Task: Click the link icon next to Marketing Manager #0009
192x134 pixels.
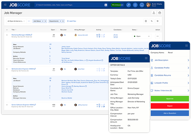Action: coord(31,35)
